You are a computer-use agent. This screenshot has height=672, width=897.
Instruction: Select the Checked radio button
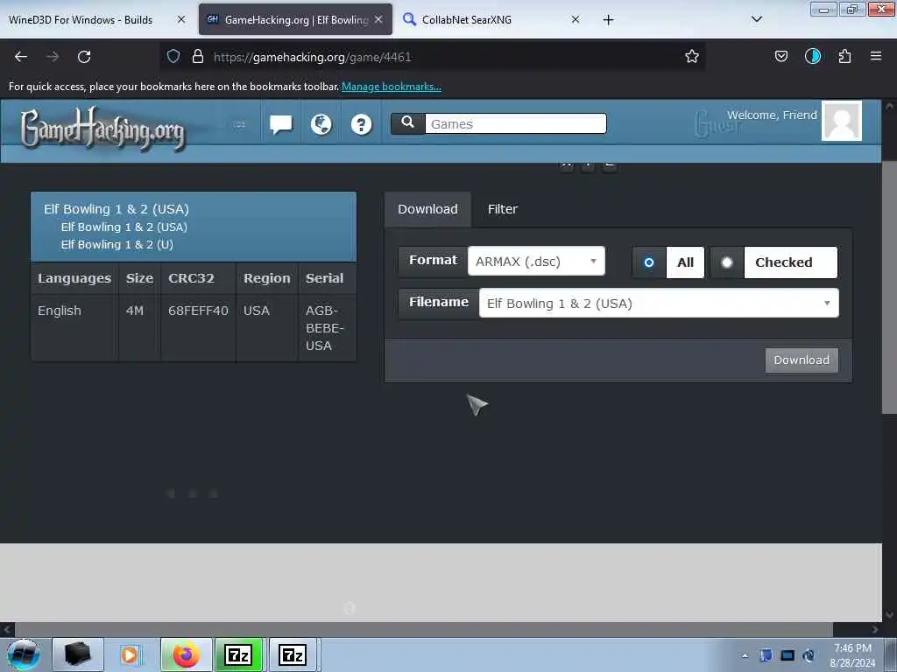click(726, 262)
